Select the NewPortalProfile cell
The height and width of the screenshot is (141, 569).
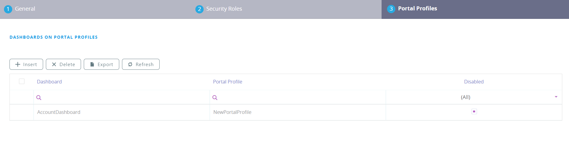tap(232, 112)
